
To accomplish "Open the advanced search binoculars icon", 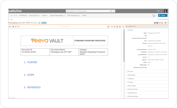I will pos(111,11).
